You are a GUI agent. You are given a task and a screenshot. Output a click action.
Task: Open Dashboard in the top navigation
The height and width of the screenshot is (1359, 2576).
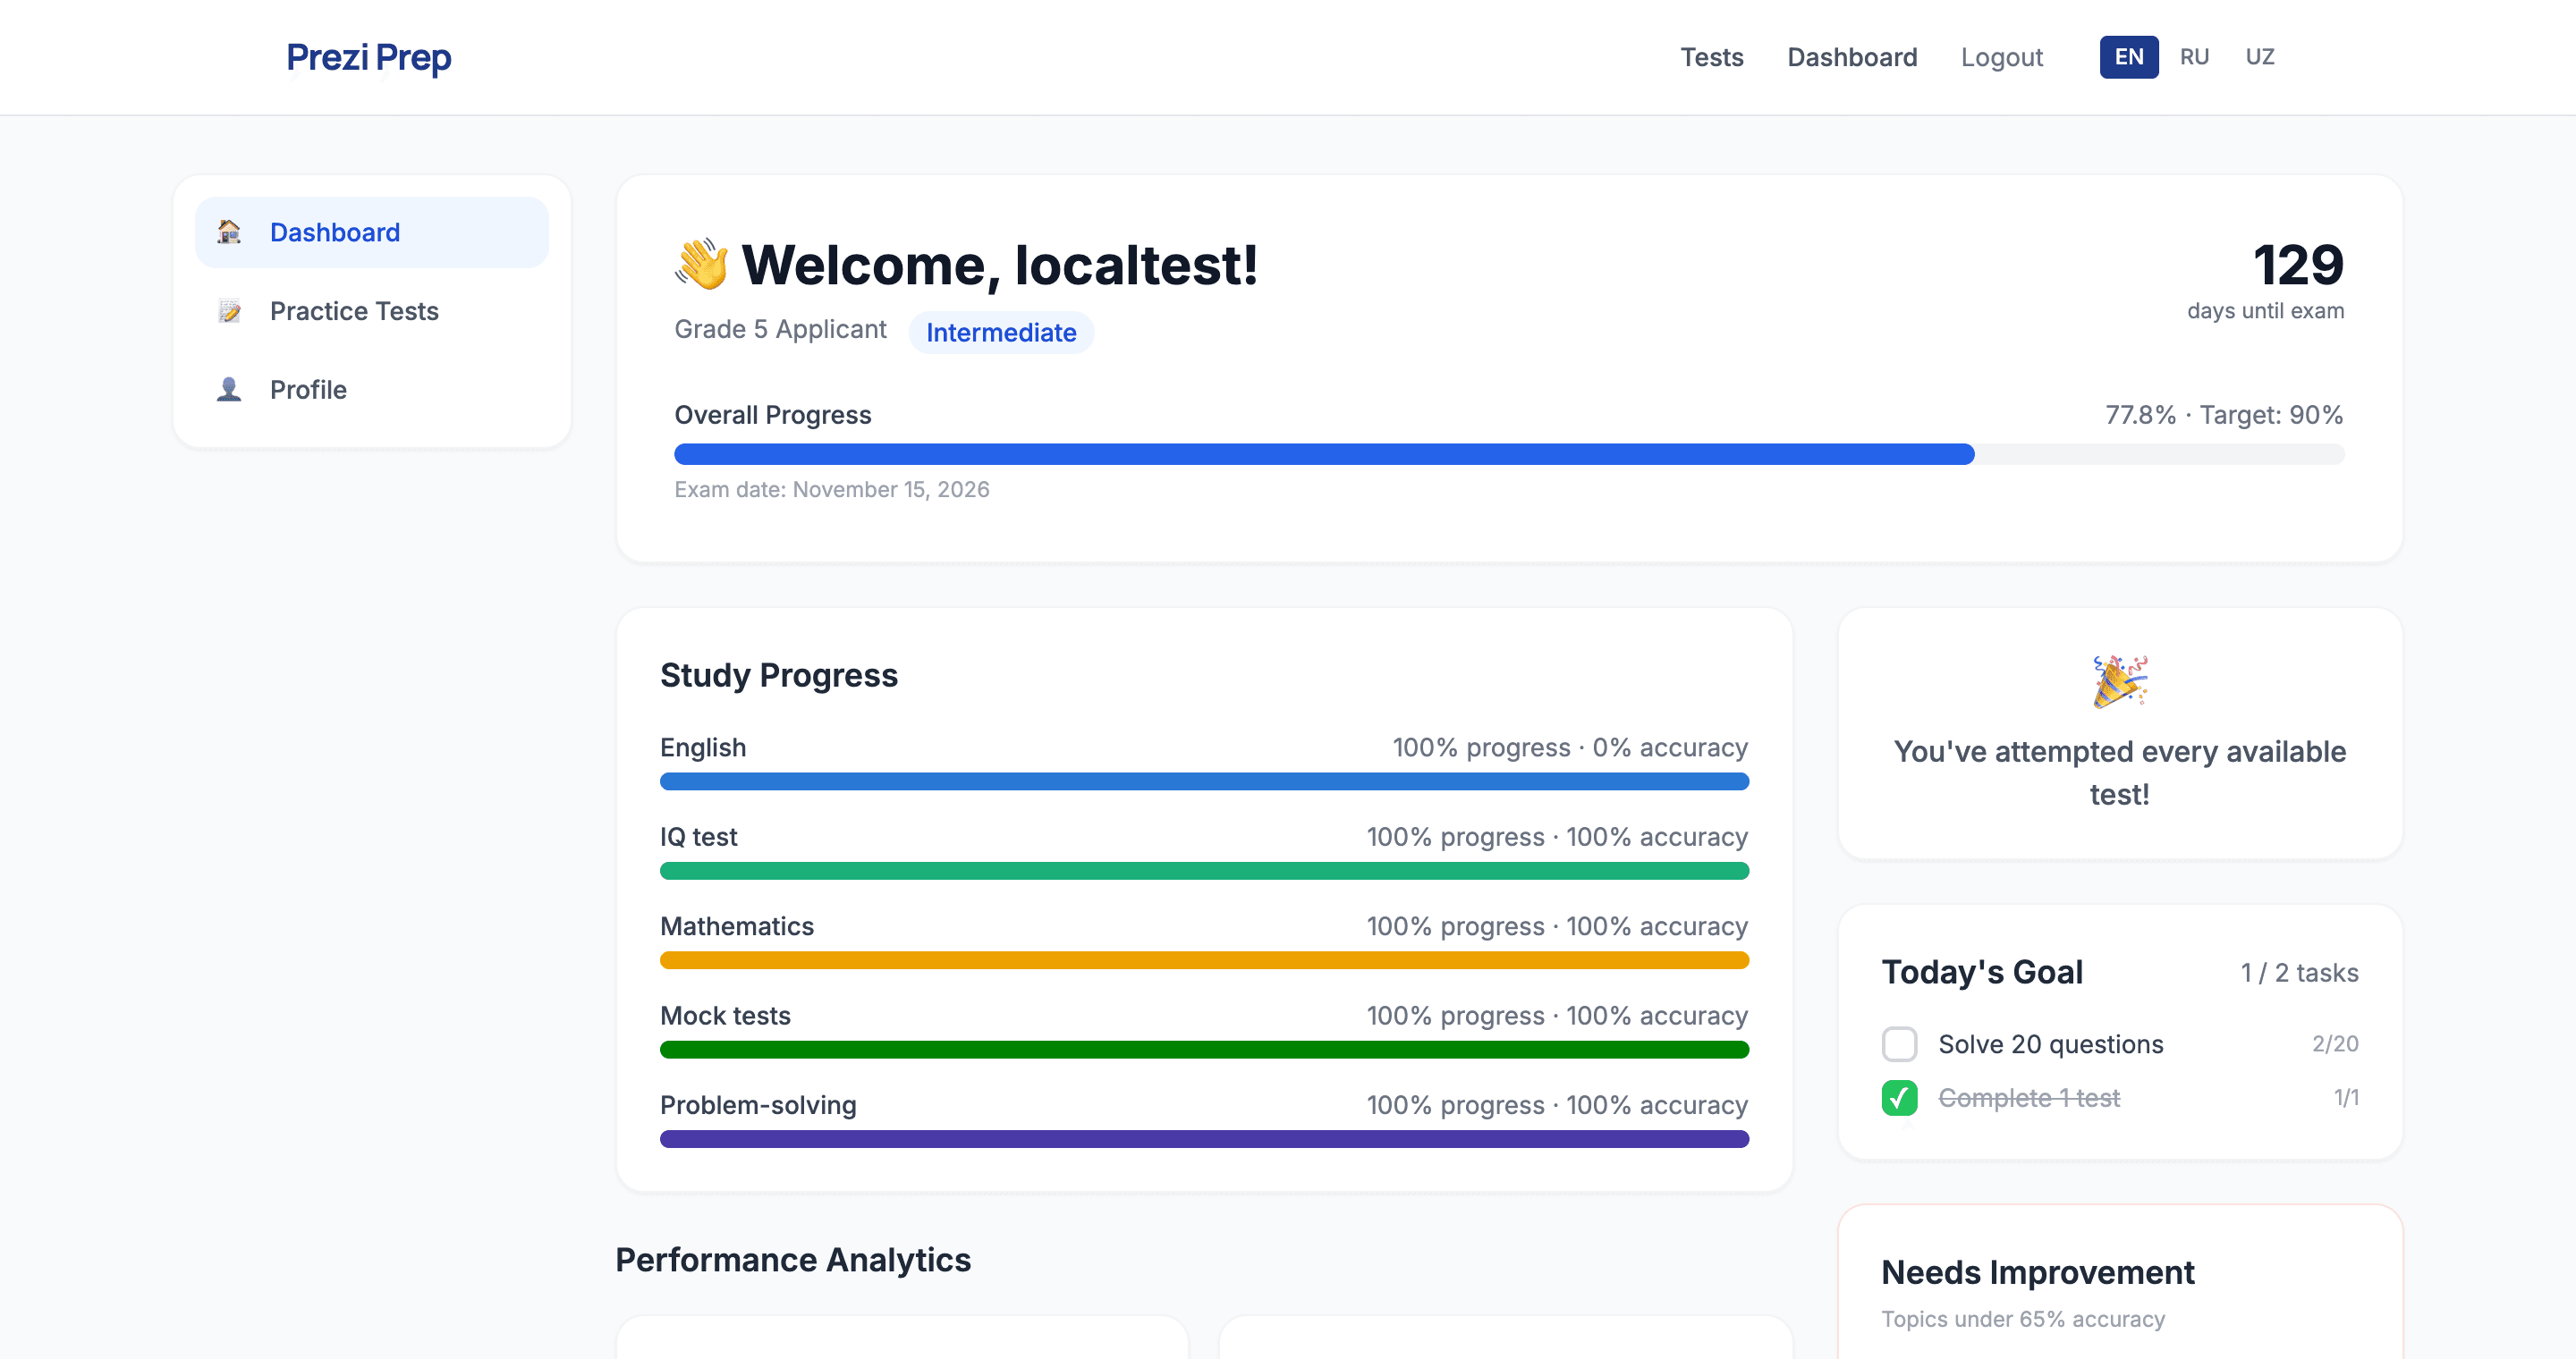tap(1852, 57)
